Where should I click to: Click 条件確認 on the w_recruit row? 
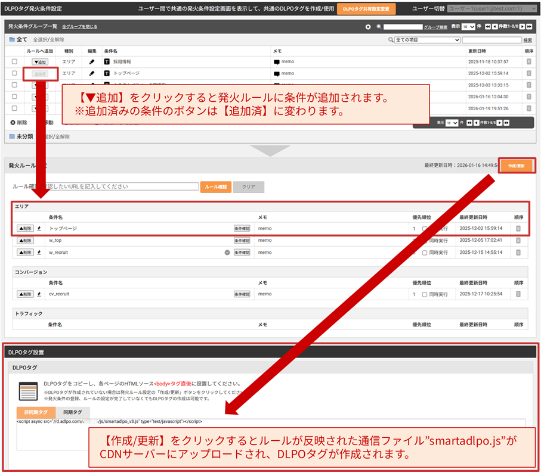coord(242,253)
